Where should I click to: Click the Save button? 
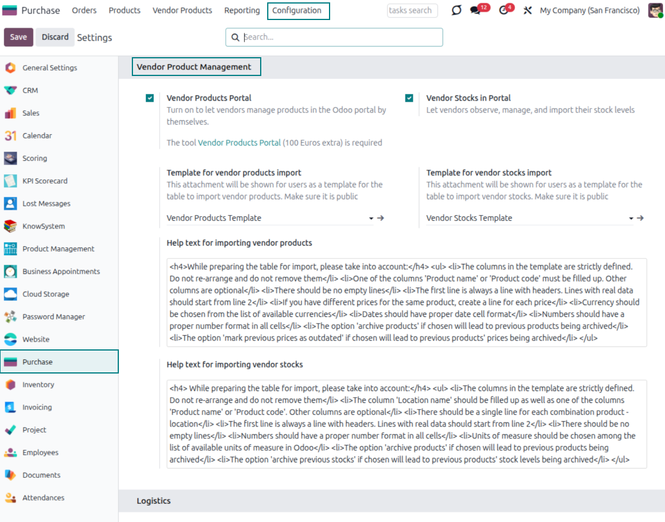pyautogui.click(x=18, y=37)
